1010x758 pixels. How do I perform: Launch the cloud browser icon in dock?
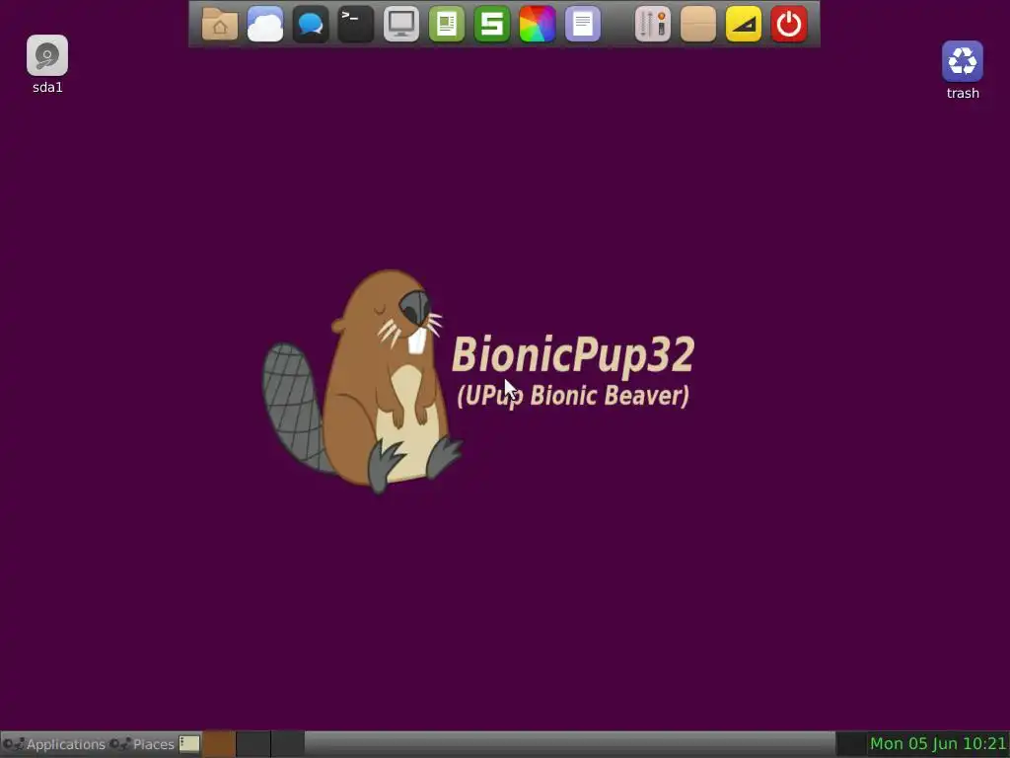click(x=265, y=24)
